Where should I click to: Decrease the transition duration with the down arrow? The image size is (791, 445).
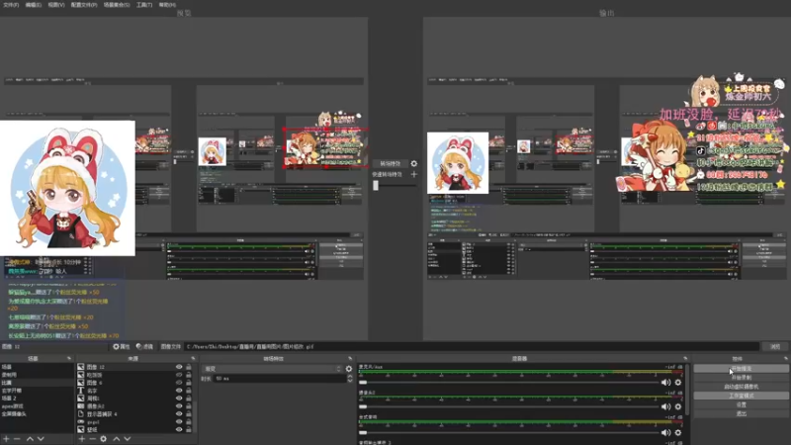[x=350, y=381]
